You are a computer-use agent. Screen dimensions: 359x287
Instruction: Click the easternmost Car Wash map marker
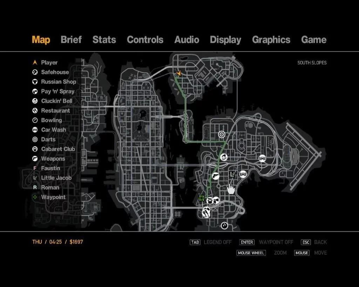tap(262, 158)
